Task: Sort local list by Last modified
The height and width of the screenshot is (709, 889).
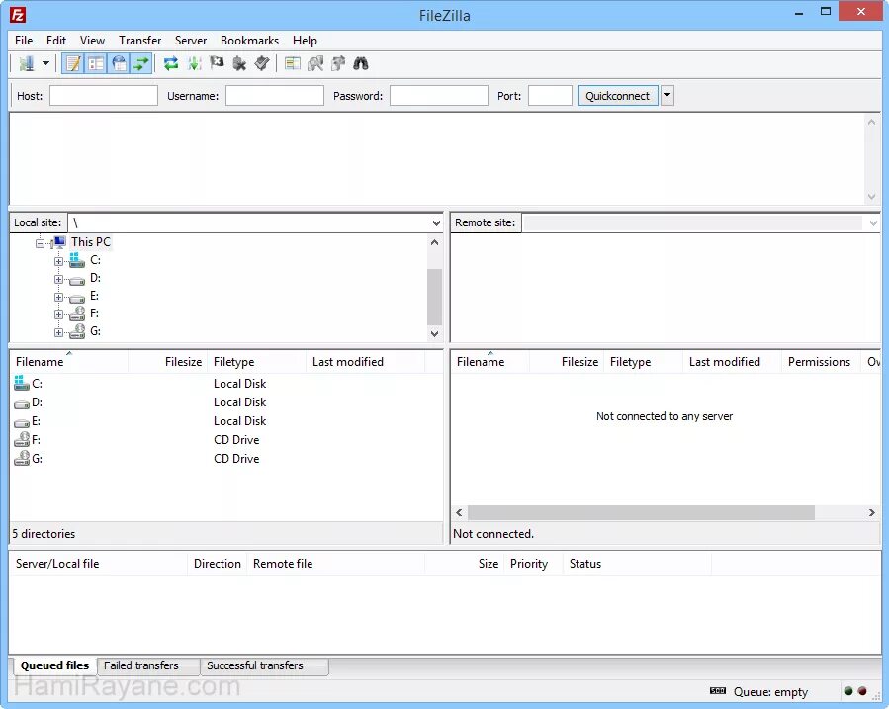Action: pos(366,362)
